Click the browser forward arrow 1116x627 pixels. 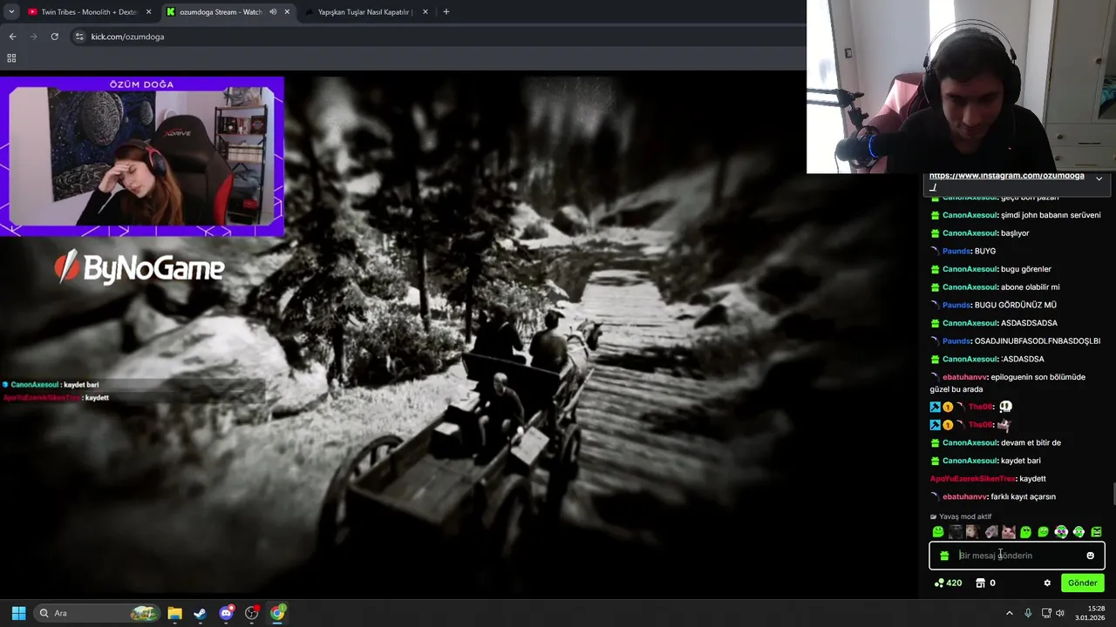click(33, 37)
